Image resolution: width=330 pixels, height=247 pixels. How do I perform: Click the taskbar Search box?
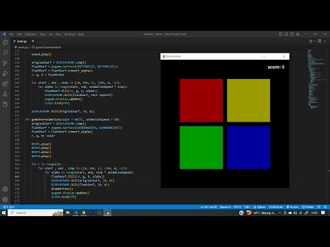click(36, 213)
